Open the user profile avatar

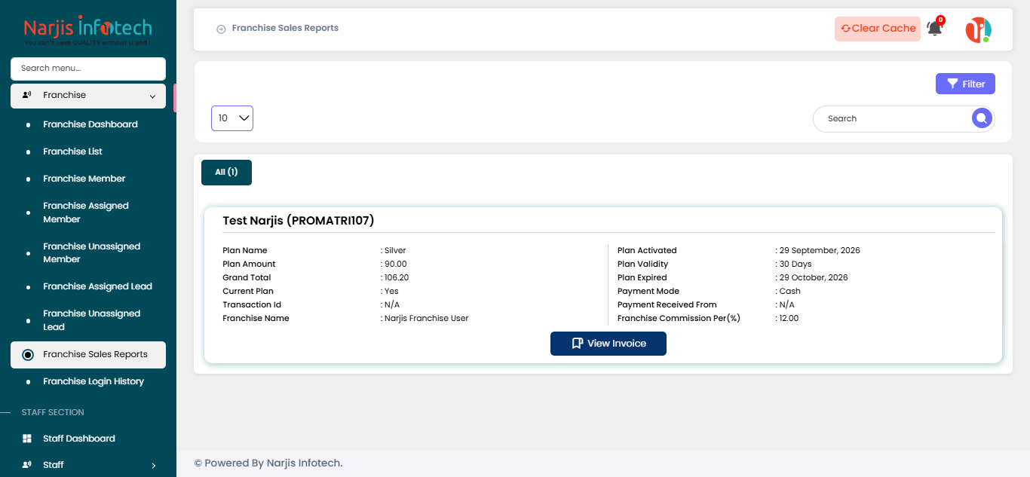click(x=978, y=29)
